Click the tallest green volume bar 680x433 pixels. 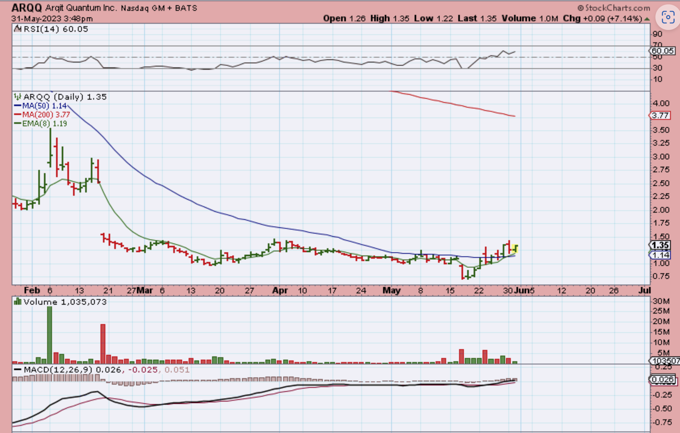pos(50,335)
